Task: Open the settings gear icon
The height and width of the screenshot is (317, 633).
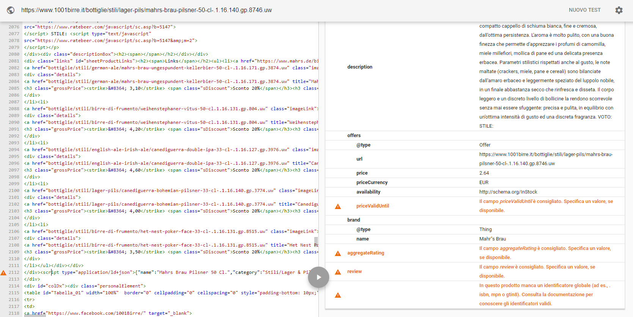Action: pyautogui.click(x=619, y=10)
